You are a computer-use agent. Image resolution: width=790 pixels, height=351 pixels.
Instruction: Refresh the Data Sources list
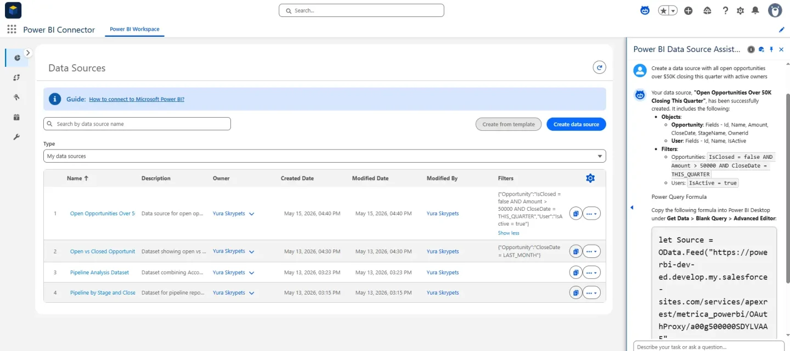(x=600, y=68)
